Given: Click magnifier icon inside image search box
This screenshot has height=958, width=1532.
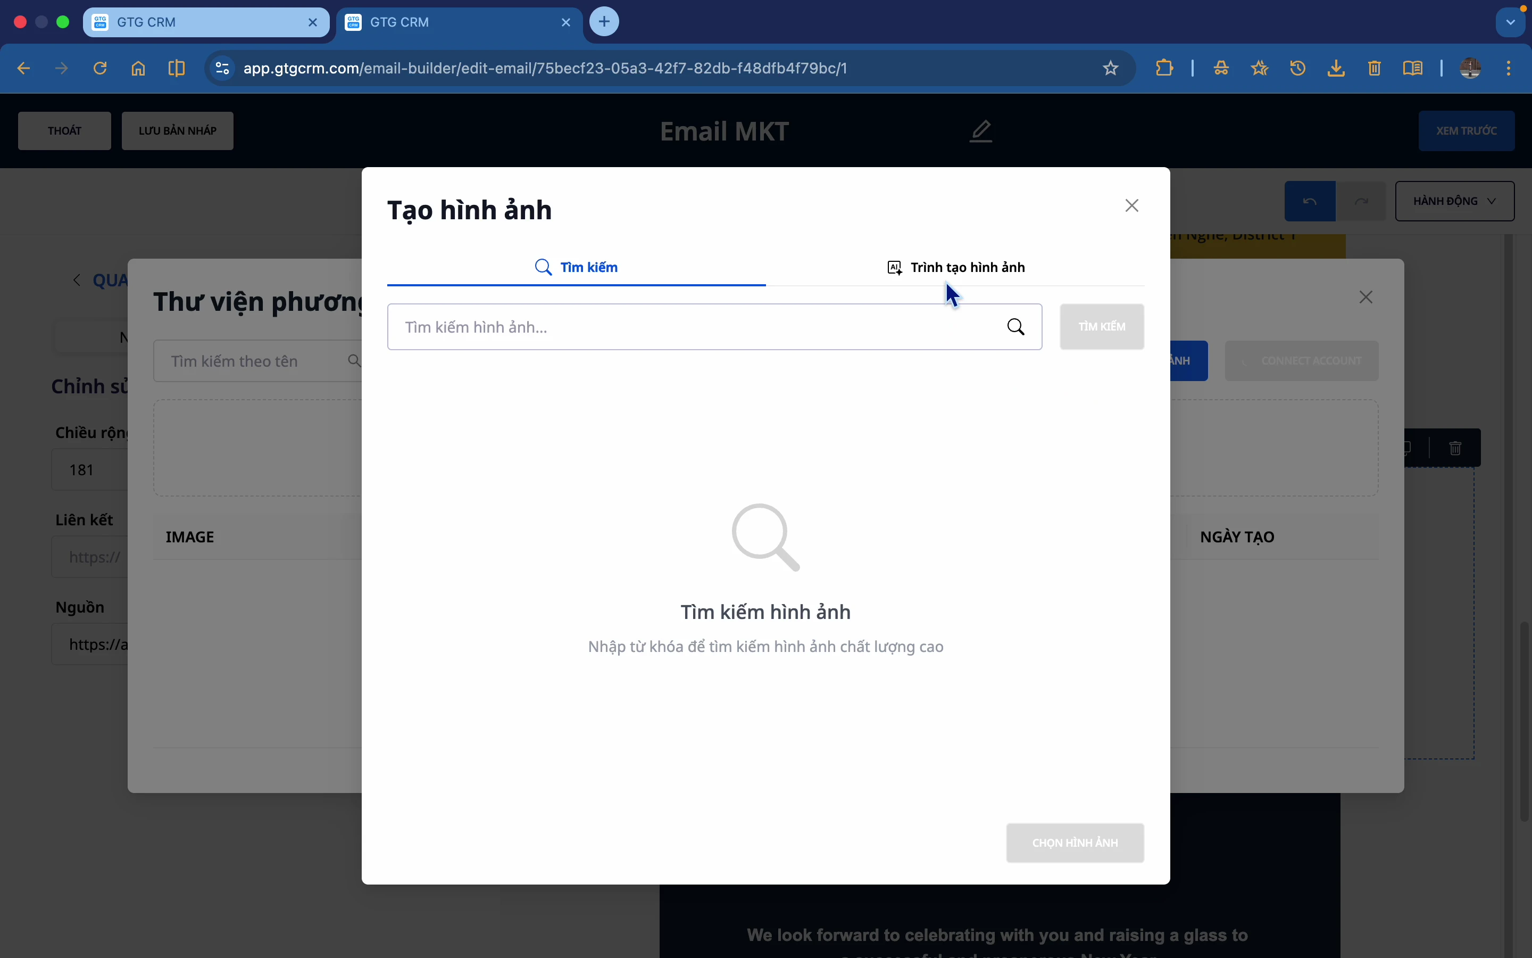Looking at the screenshot, I should [1015, 327].
